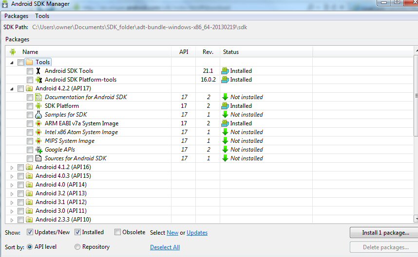
Task: Click the Status column header
Action: click(x=266, y=52)
